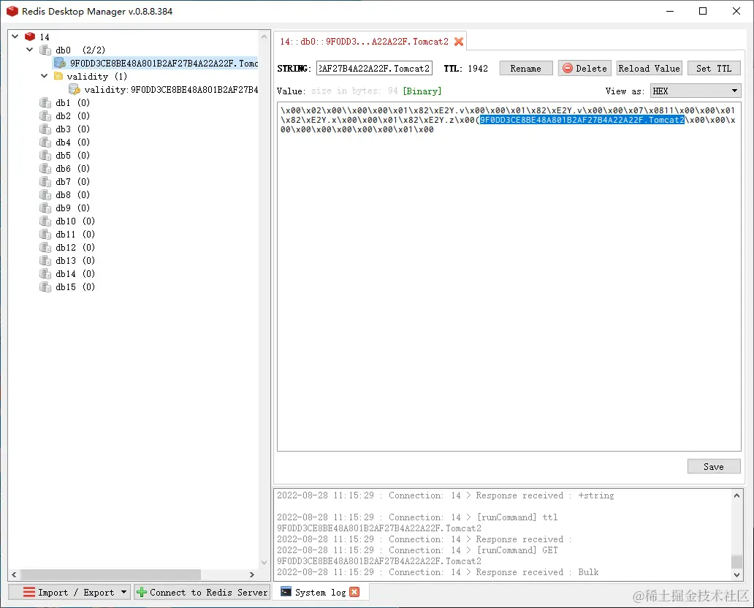Click the Set TTL button
Viewport: 754px width, 608px height.
coord(714,68)
